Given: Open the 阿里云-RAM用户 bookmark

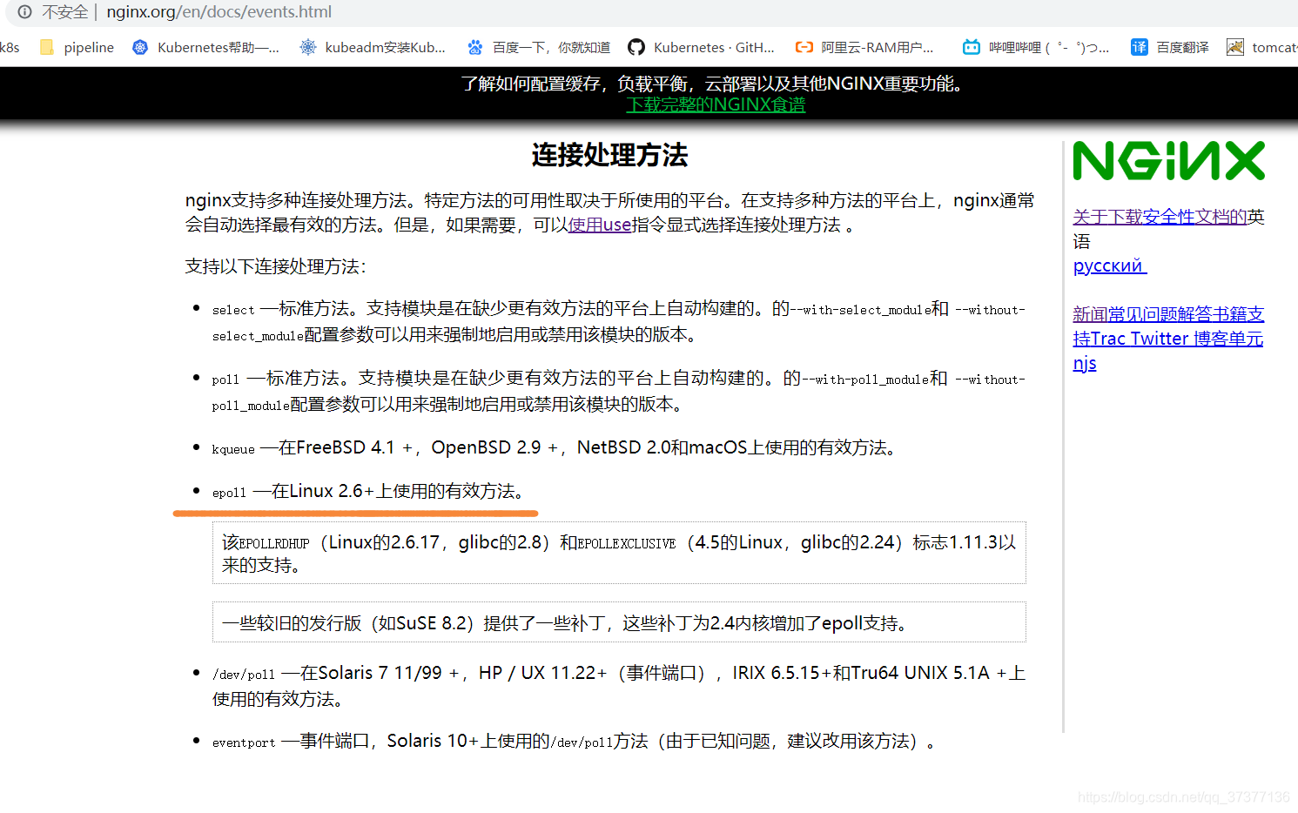Looking at the screenshot, I should 864,47.
